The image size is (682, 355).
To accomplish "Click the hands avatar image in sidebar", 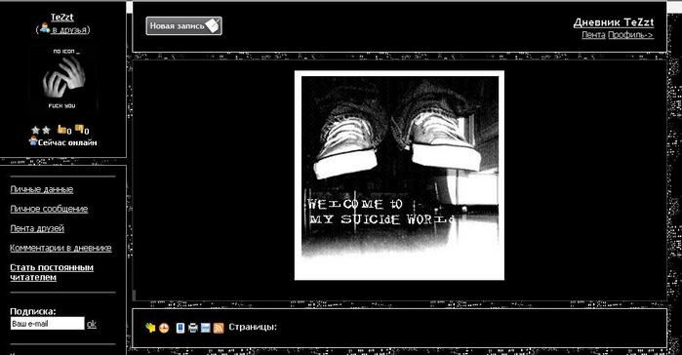I will pyautogui.click(x=64, y=79).
